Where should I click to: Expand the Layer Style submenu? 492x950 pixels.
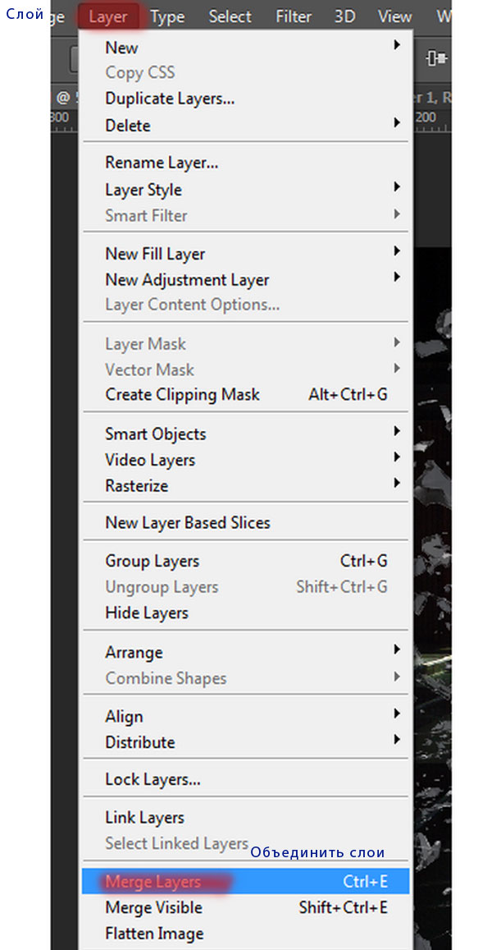click(x=246, y=190)
